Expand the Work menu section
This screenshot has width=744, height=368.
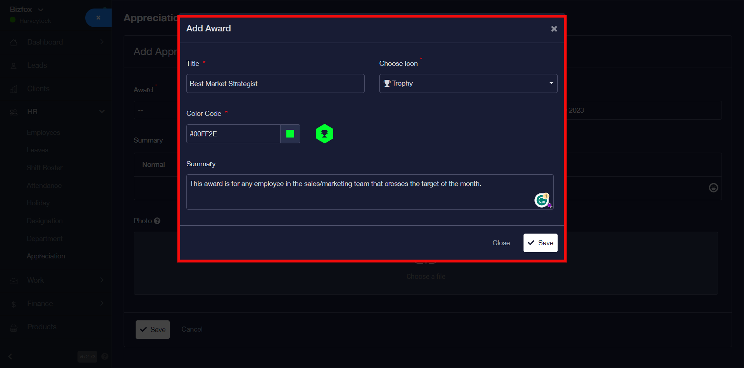point(102,280)
